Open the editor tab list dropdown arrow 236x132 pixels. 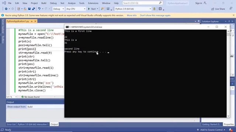pos(195,21)
